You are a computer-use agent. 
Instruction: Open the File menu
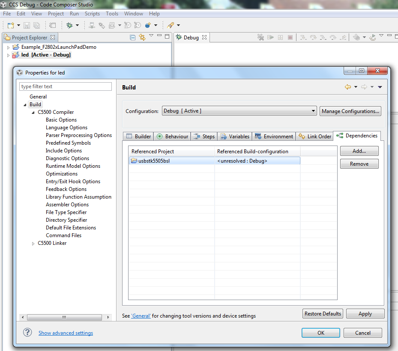point(7,14)
